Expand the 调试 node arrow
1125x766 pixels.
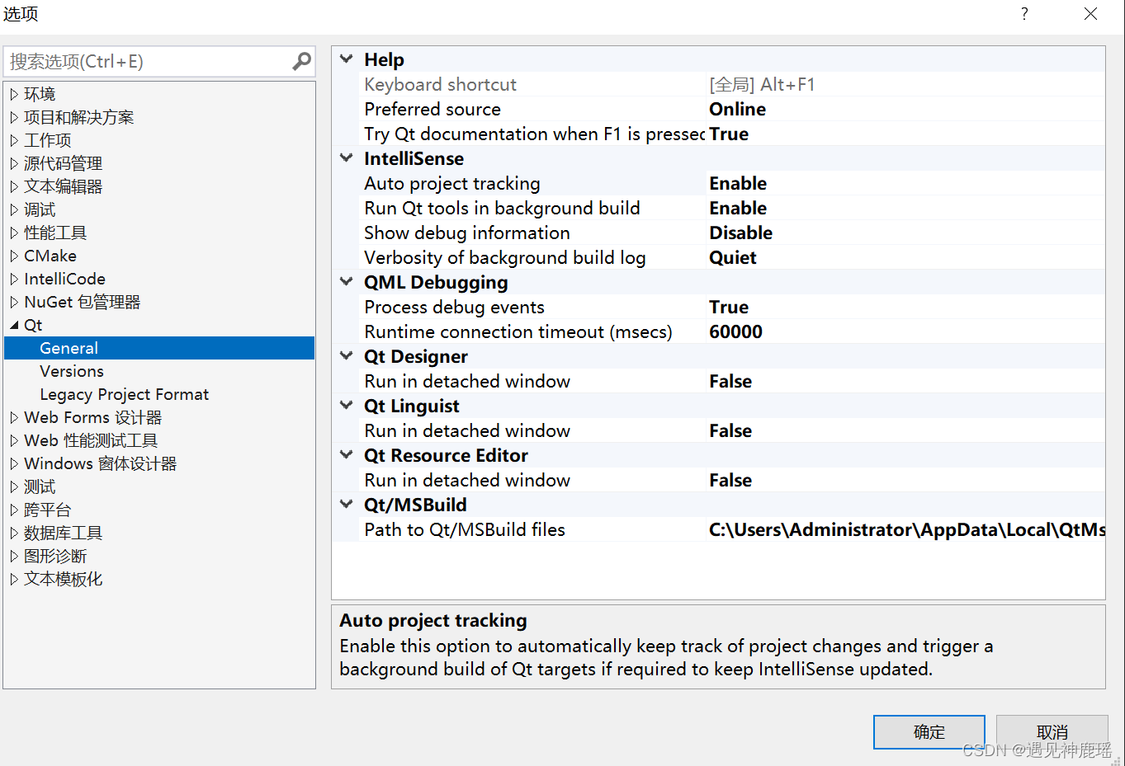(14, 209)
